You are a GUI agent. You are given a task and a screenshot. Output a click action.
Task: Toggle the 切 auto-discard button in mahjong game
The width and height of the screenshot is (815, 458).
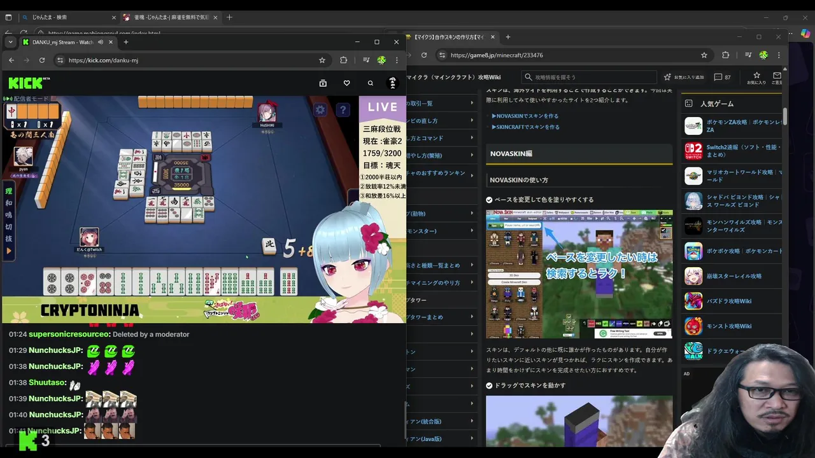[x=9, y=227]
